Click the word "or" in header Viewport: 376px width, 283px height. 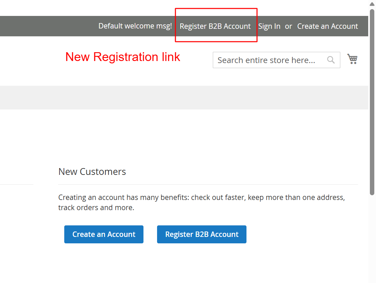coord(289,26)
